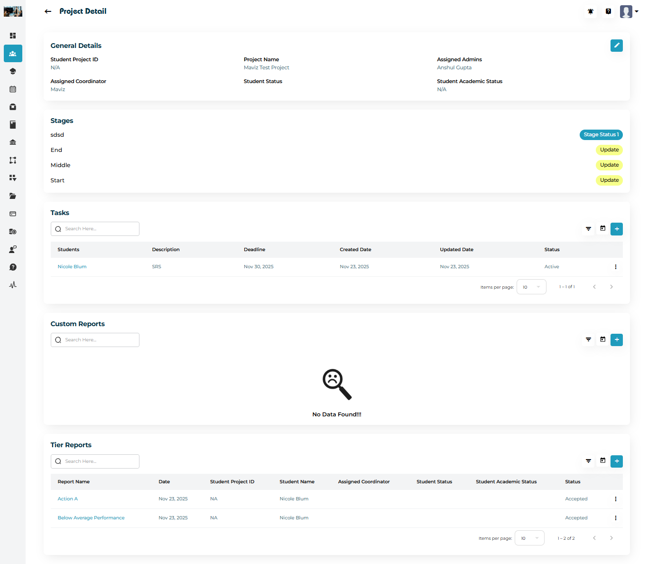The width and height of the screenshot is (648, 564).
Task: Edit General Details with the pencil icon
Action: (616, 46)
